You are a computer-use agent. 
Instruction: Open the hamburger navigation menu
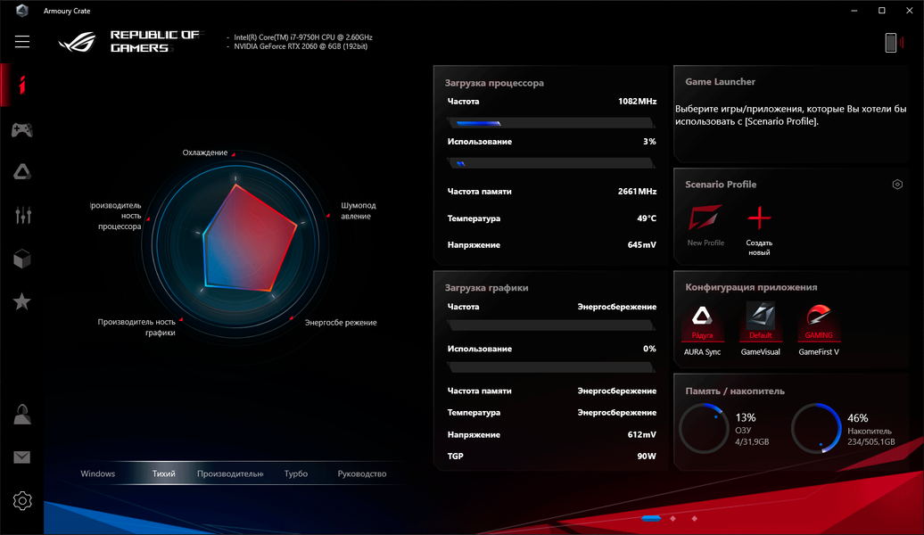point(22,42)
